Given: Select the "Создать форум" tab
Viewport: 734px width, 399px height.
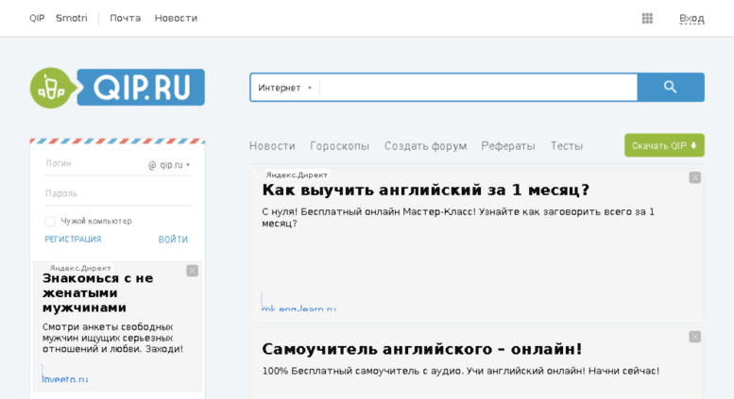Looking at the screenshot, I should (x=425, y=146).
